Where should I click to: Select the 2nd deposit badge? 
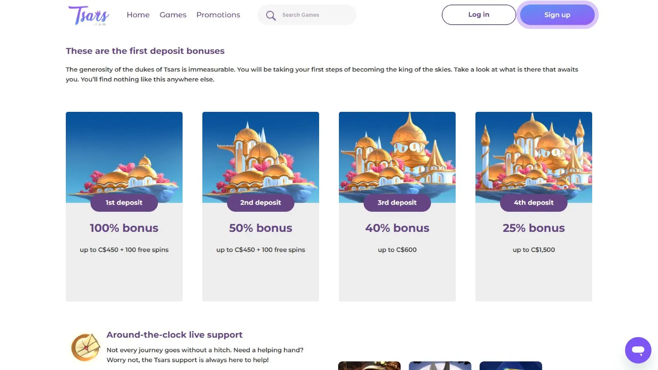(x=261, y=203)
